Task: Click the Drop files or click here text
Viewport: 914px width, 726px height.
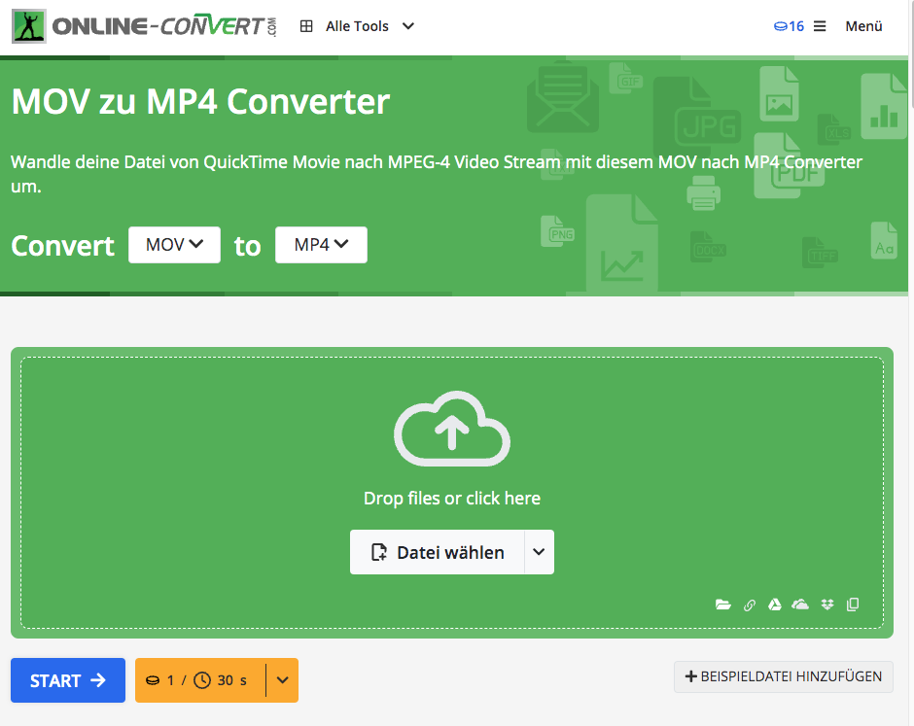Action: click(x=452, y=499)
